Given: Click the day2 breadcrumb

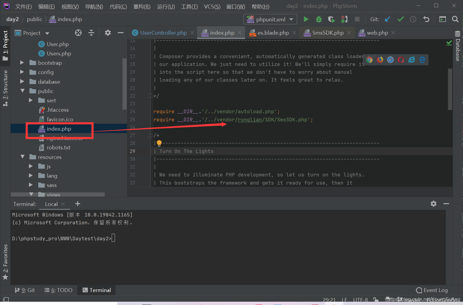Looking at the screenshot, I should click(x=12, y=19).
